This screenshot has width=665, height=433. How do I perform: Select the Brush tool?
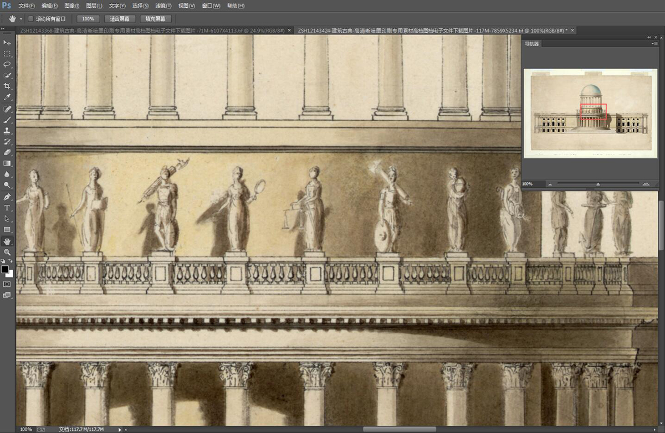pos(7,120)
